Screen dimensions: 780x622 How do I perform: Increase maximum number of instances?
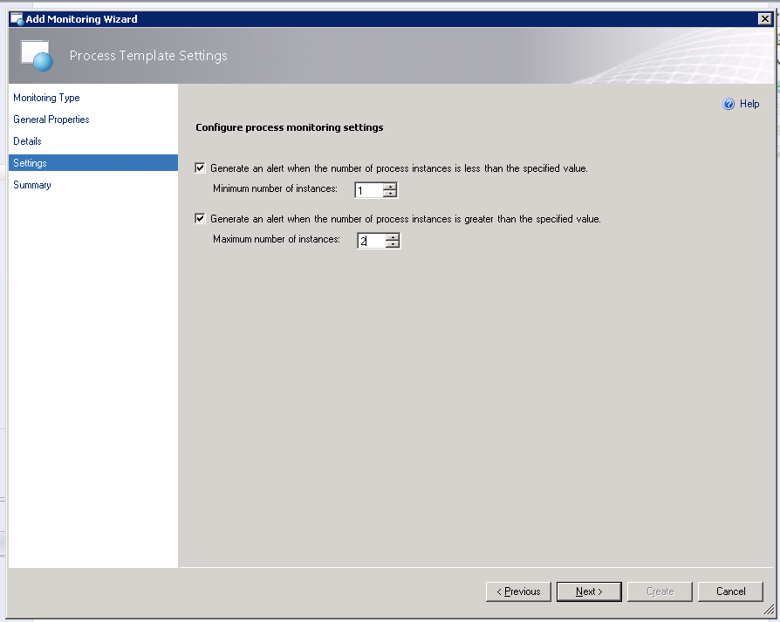pos(393,236)
